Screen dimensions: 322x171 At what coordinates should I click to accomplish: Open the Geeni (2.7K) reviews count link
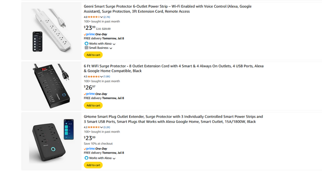pos(107,17)
